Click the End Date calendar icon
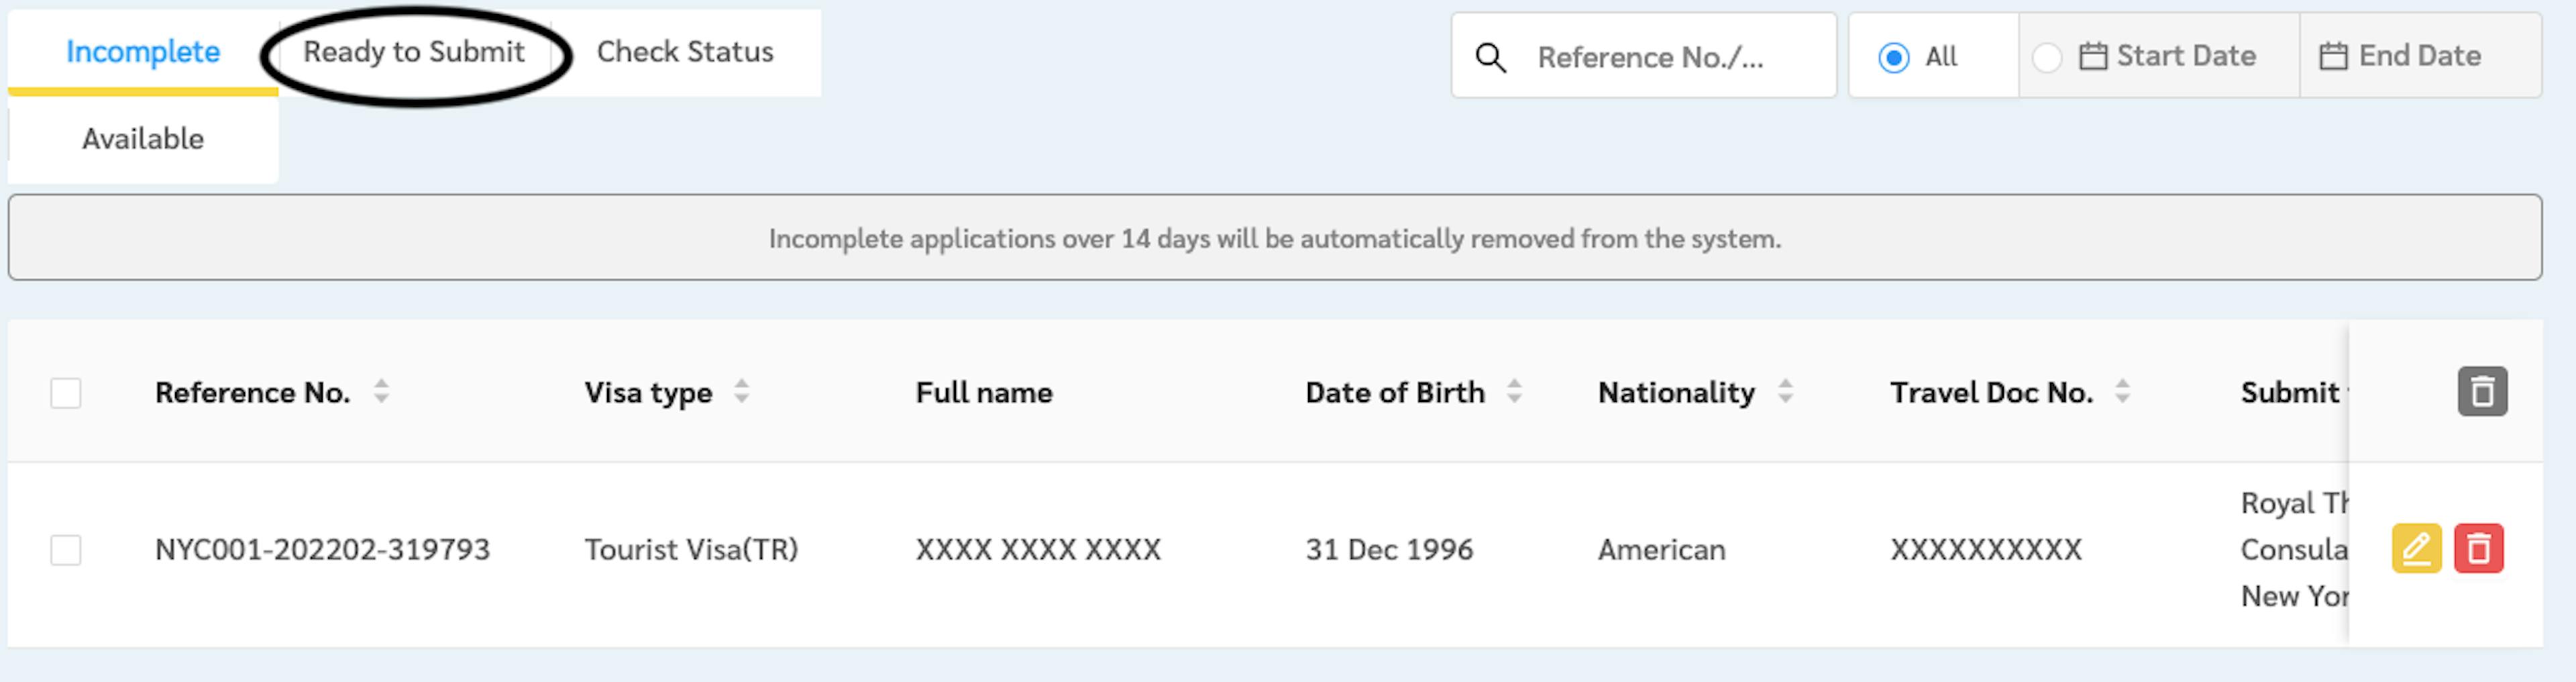This screenshot has width=2576, height=682. pos(2333,56)
